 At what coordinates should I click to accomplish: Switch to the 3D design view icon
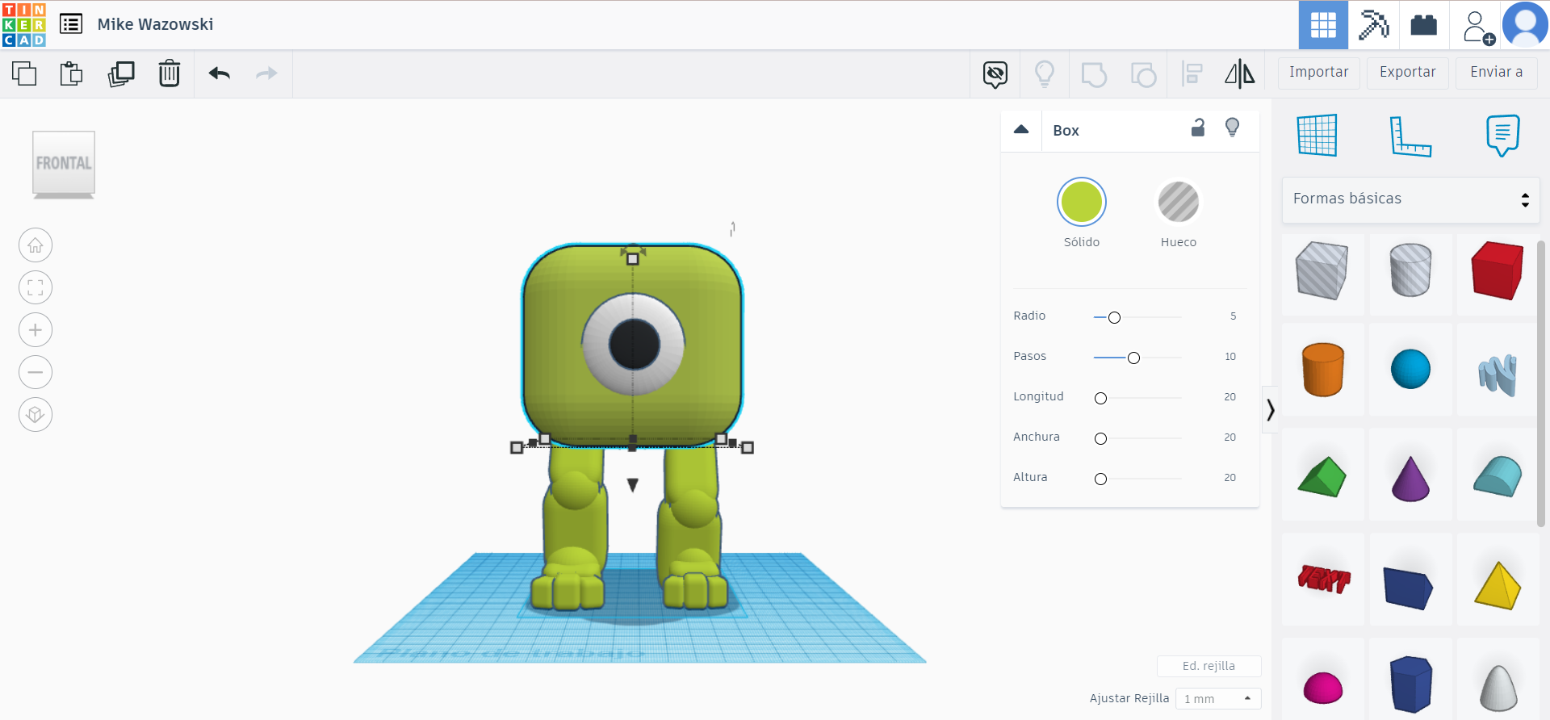pyautogui.click(x=1323, y=25)
